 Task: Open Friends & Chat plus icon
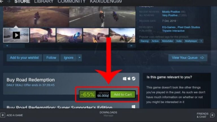click(212, 115)
